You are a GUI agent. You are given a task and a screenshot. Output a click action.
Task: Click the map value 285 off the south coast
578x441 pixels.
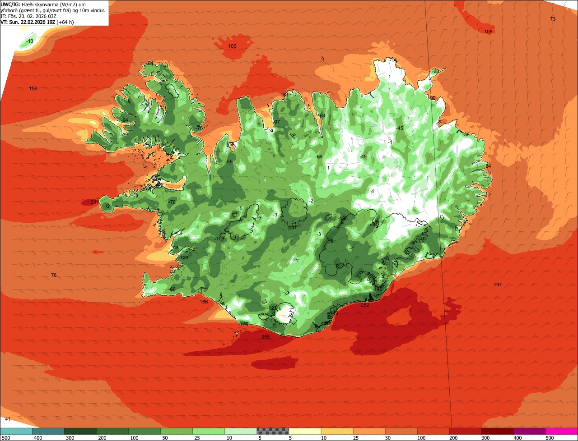(266, 337)
